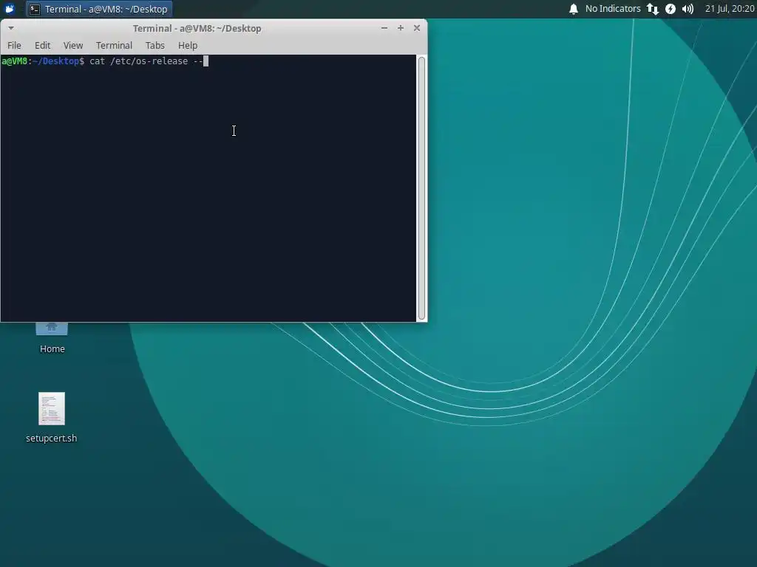Maximize the Terminal window
This screenshot has height=567, width=757.
(400, 28)
